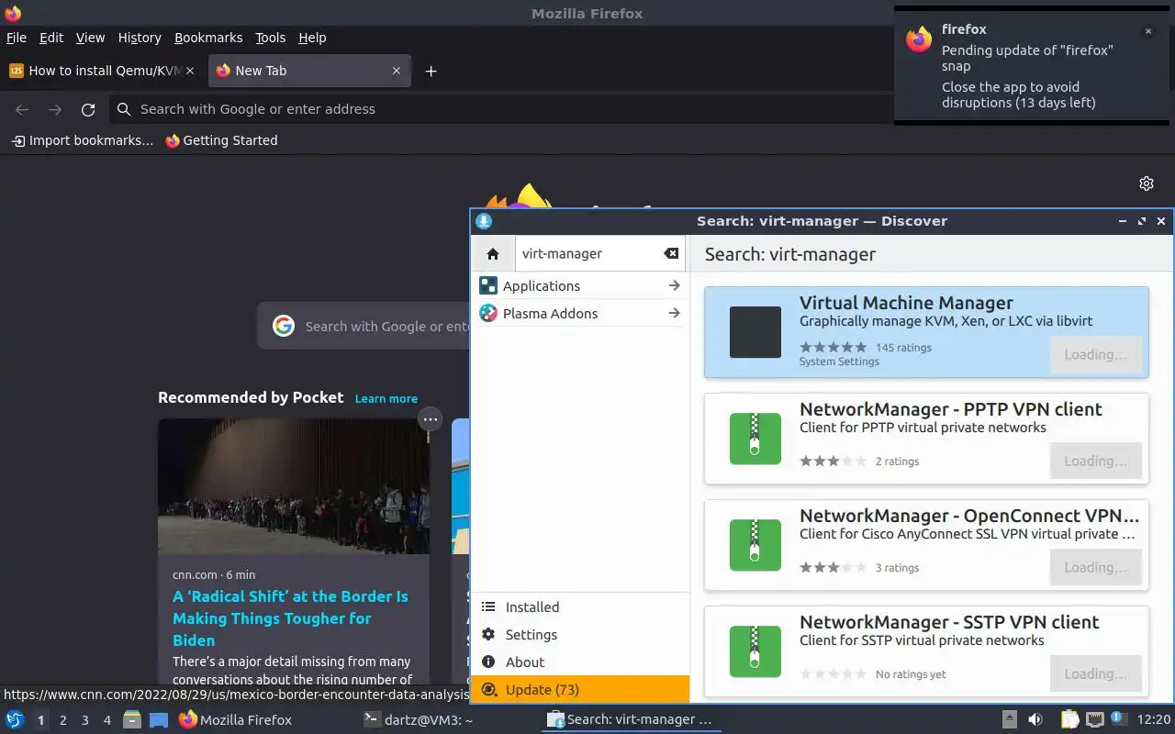Reload the page in Firefox
Screen dimensions: 1175x734
coord(88,109)
